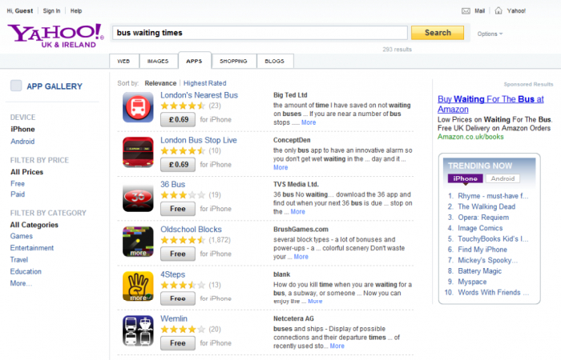Expand More on Oldschool Blocks description
This screenshot has height=360, width=561.
click(x=301, y=257)
